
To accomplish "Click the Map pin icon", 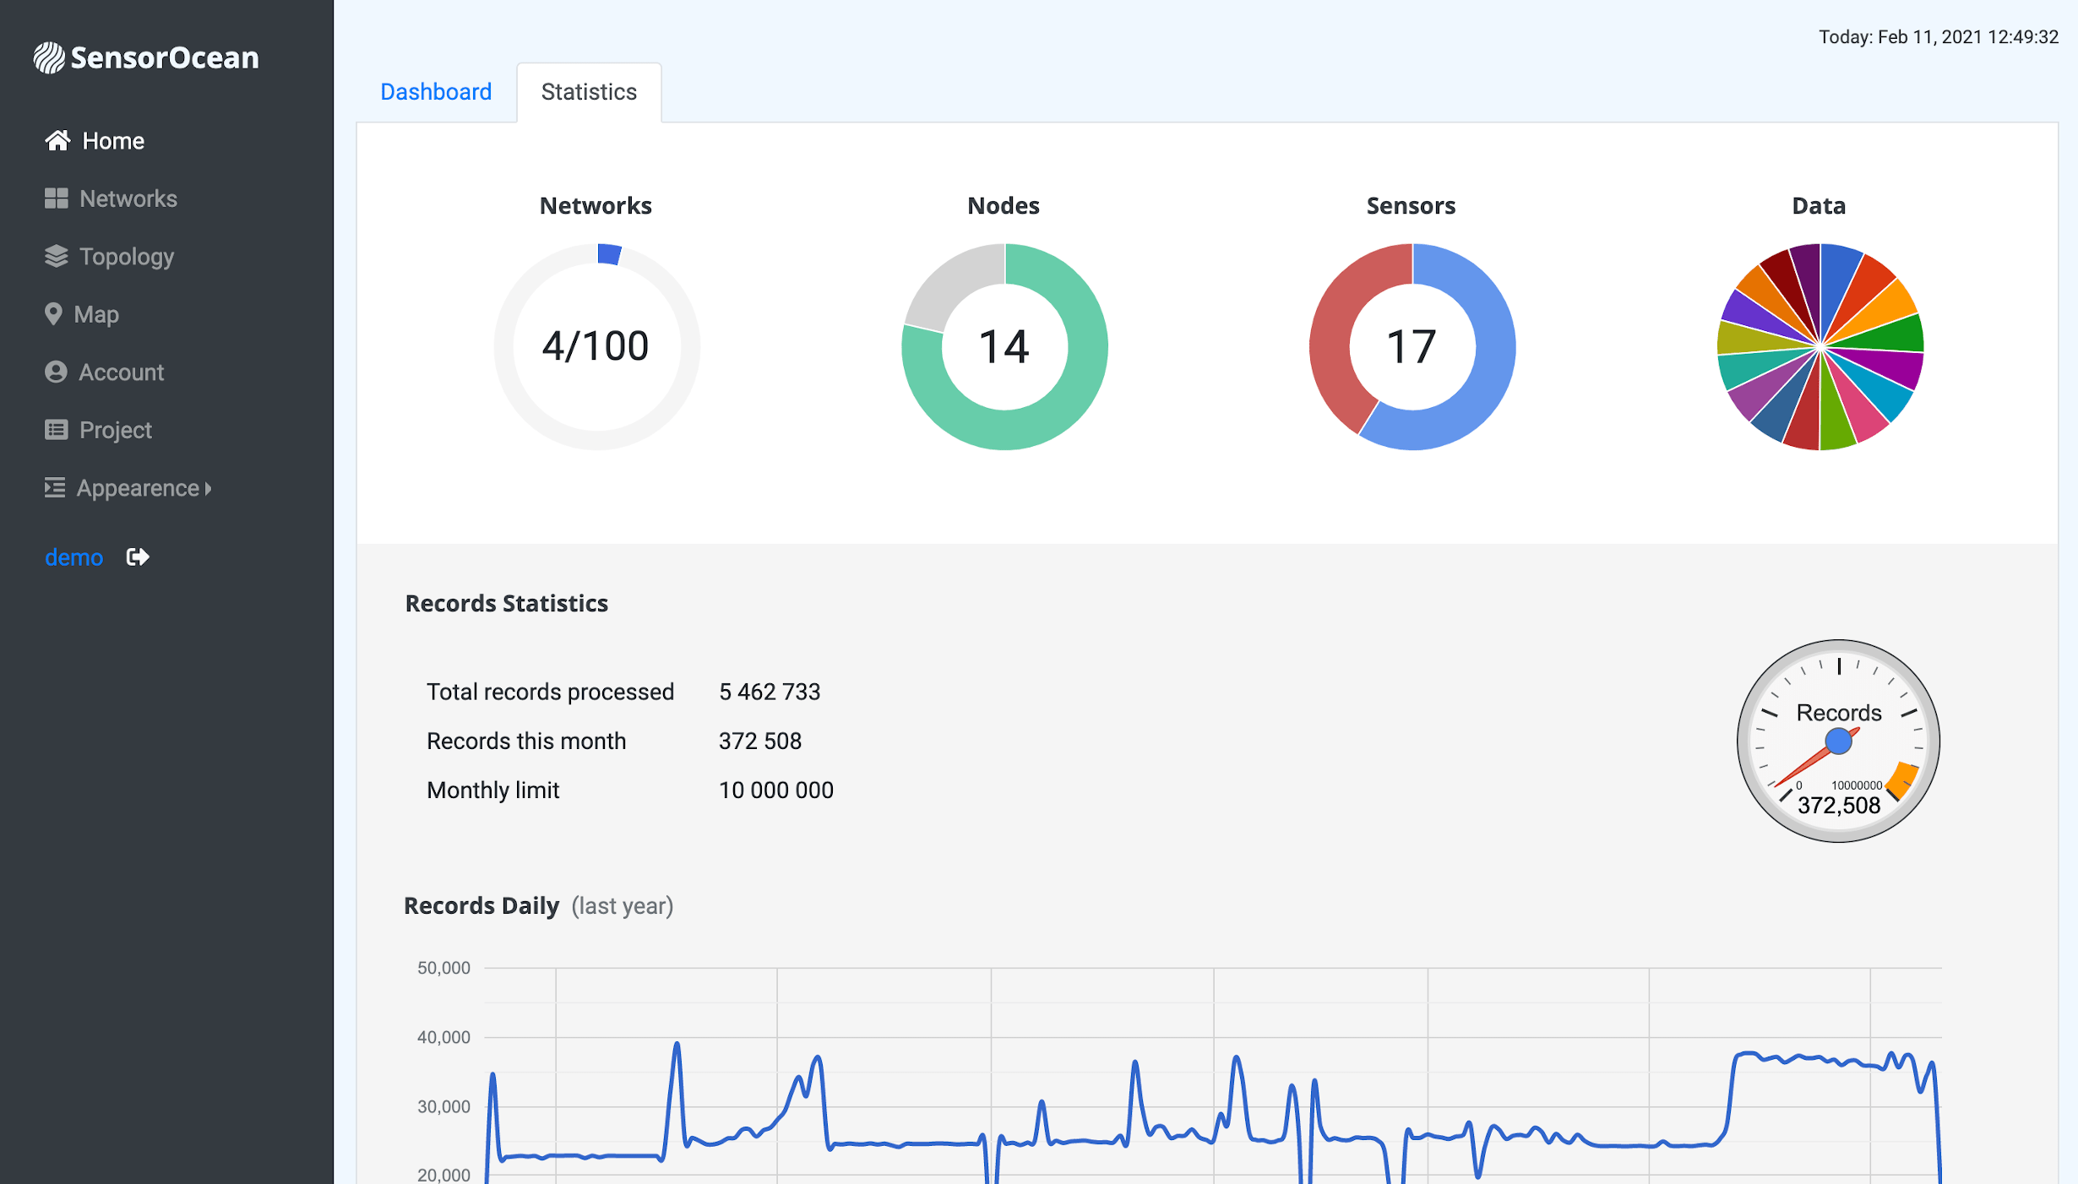I will coord(53,314).
